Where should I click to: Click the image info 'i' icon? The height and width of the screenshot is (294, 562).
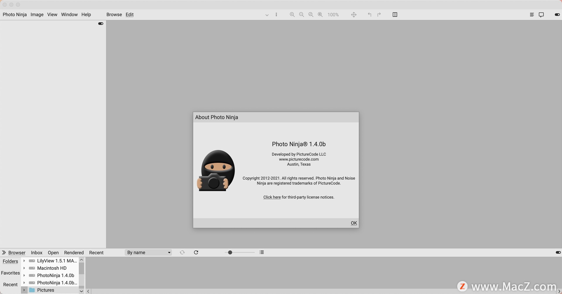[x=276, y=15]
